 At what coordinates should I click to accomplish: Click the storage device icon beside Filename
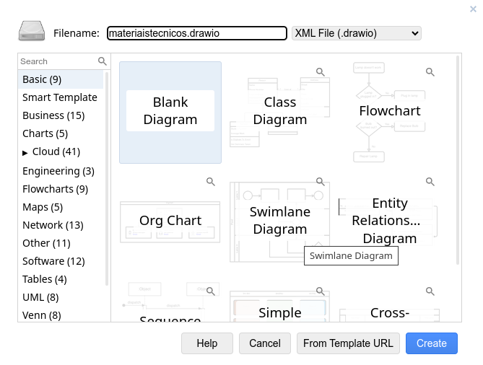click(32, 32)
